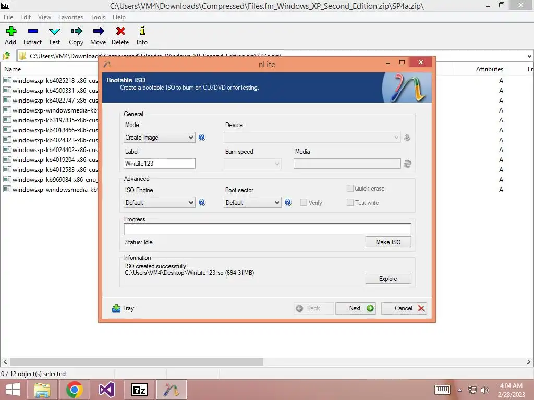534x400 pixels.
Task: Sort 7-Zip list by Attributes column
Action: (489, 69)
